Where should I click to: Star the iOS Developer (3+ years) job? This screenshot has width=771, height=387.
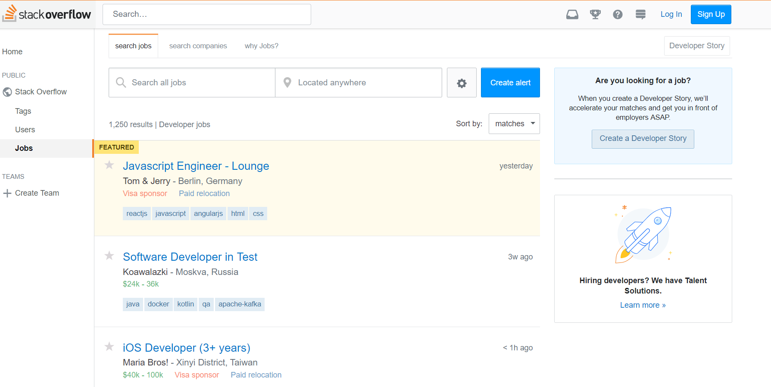tap(109, 346)
